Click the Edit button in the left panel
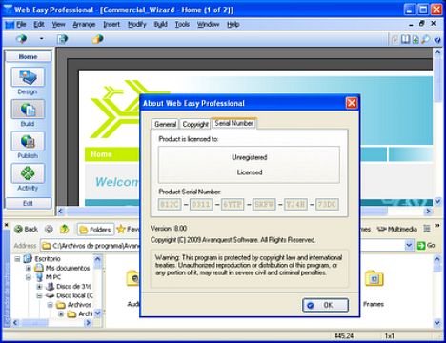This screenshot has width=446, height=343. (x=28, y=203)
